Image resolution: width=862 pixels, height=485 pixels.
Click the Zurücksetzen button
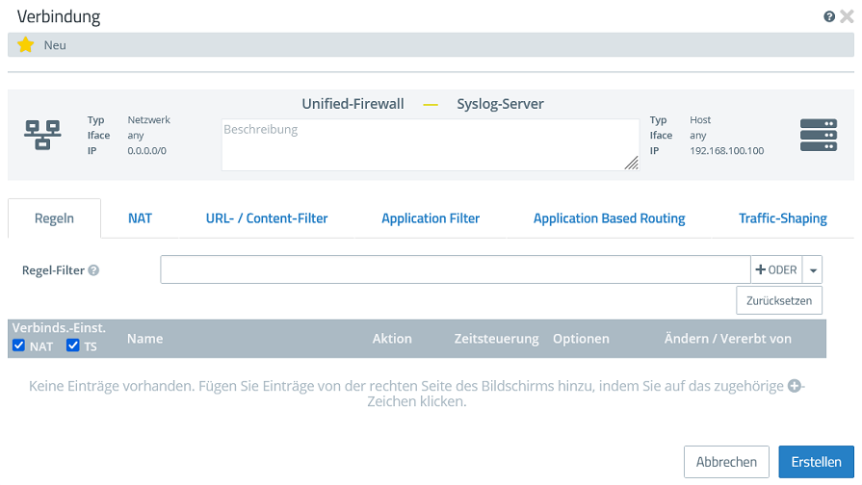coord(779,301)
